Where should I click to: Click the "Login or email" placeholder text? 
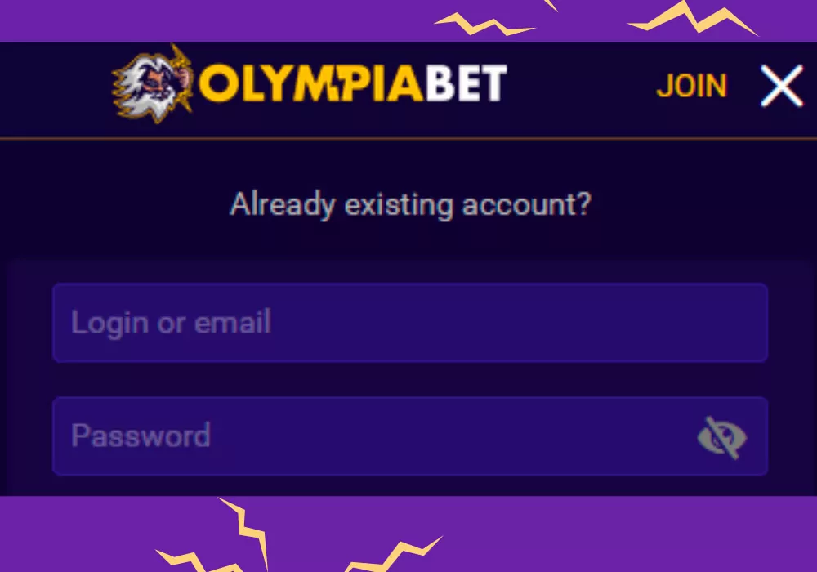(171, 323)
